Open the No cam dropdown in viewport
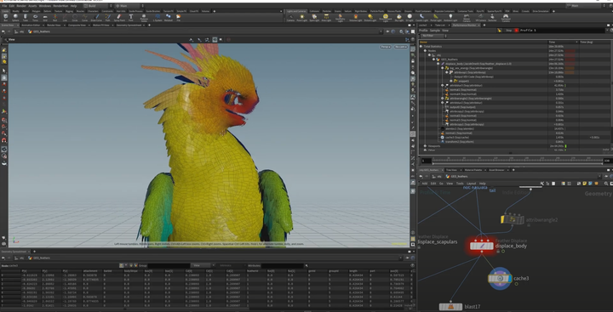Image resolution: width=613 pixels, height=312 pixels. click(x=400, y=47)
